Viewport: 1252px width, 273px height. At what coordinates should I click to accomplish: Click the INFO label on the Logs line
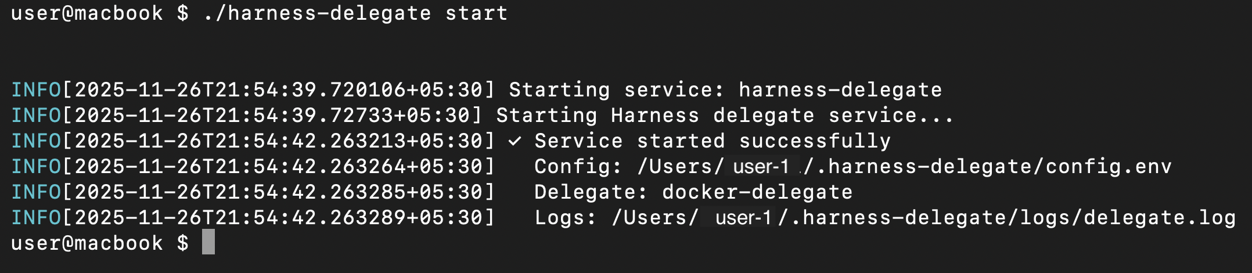[36, 218]
